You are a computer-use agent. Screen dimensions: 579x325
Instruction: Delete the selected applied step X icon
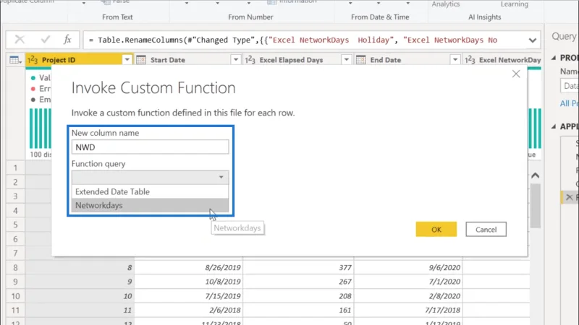click(569, 197)
